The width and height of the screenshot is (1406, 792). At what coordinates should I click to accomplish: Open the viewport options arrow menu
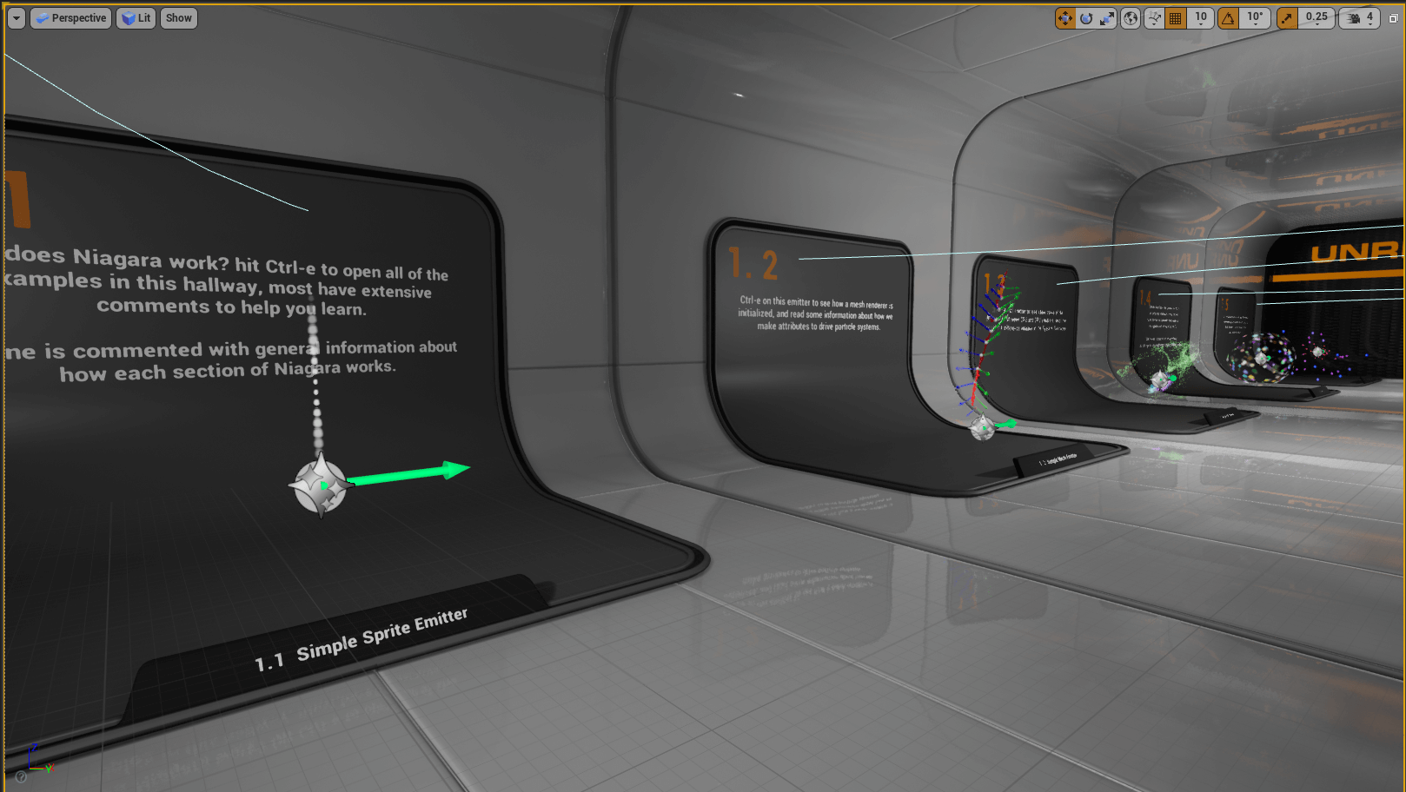click(17, 18)
